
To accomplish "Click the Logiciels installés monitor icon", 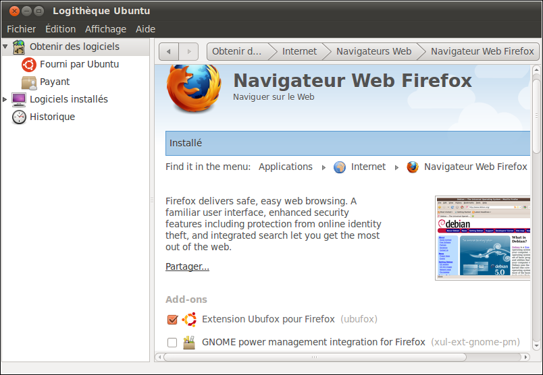I will tap(19, 100).
